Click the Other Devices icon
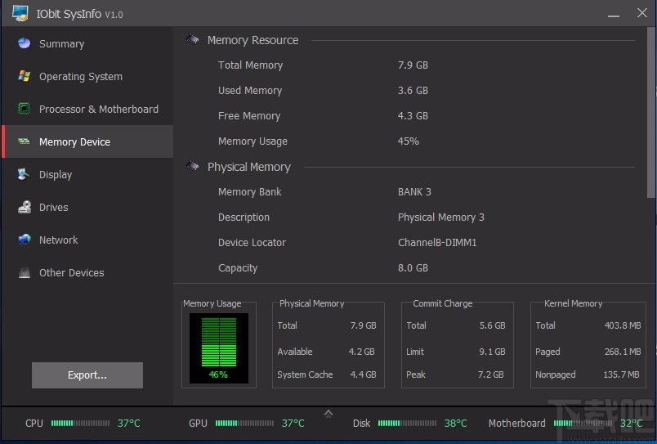Image resolution: width=657 pixels, height=444 pixels. click(25, 272)
